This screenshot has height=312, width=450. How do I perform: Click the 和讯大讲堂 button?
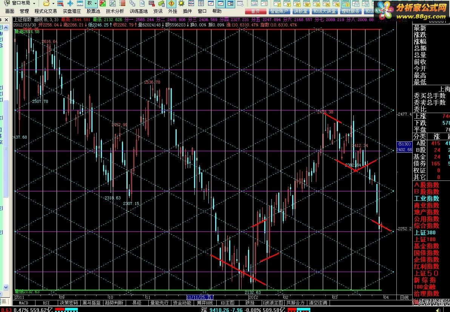(x=324, y=11)
